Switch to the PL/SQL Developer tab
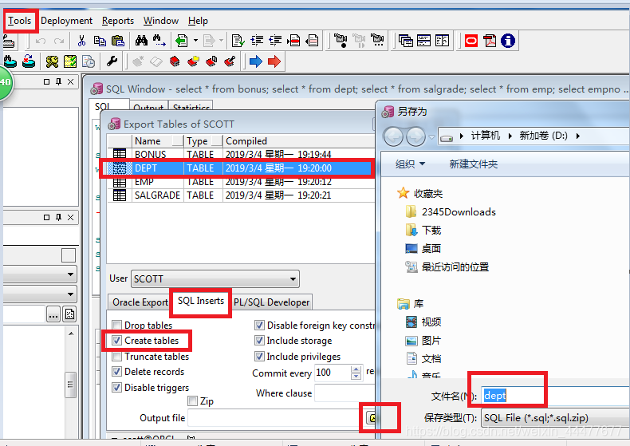630x446 pixels. click(x=271, y=302)
